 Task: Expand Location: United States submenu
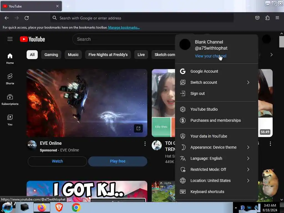[248, 181]
